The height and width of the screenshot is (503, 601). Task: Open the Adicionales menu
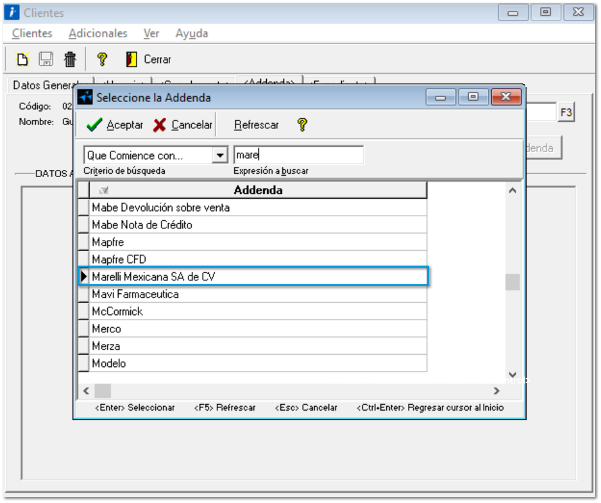98,33
